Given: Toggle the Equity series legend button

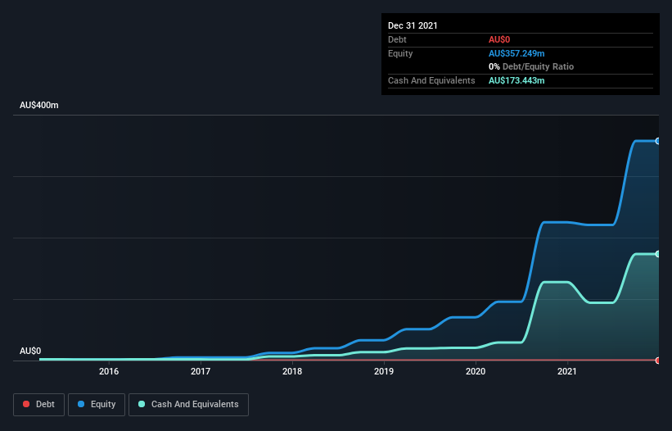Looking at the screenshot, I should [x=97, y=405].
